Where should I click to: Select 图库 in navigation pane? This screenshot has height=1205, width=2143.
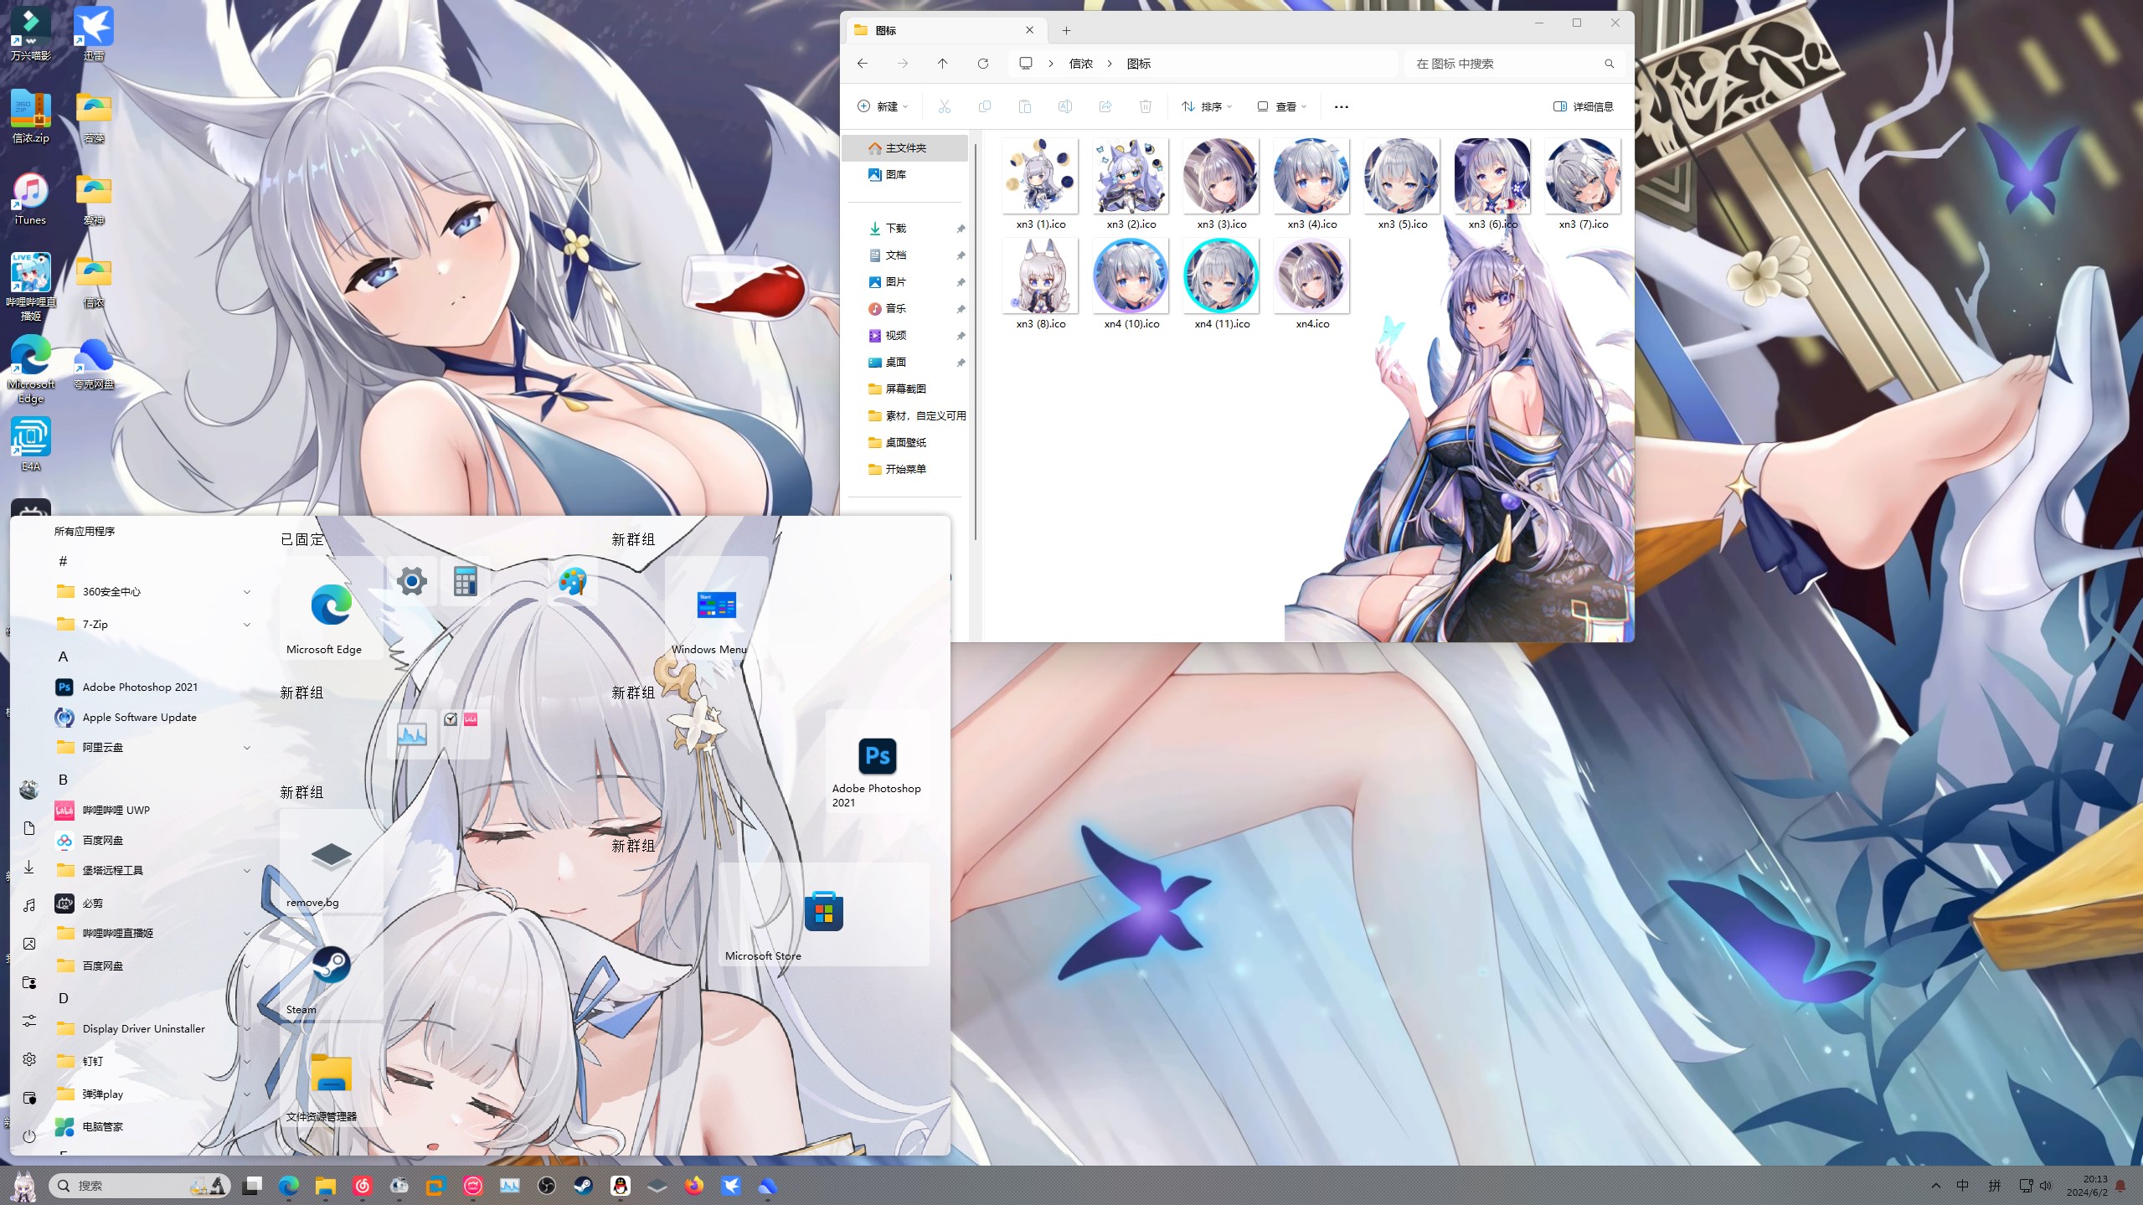[895, 174]
